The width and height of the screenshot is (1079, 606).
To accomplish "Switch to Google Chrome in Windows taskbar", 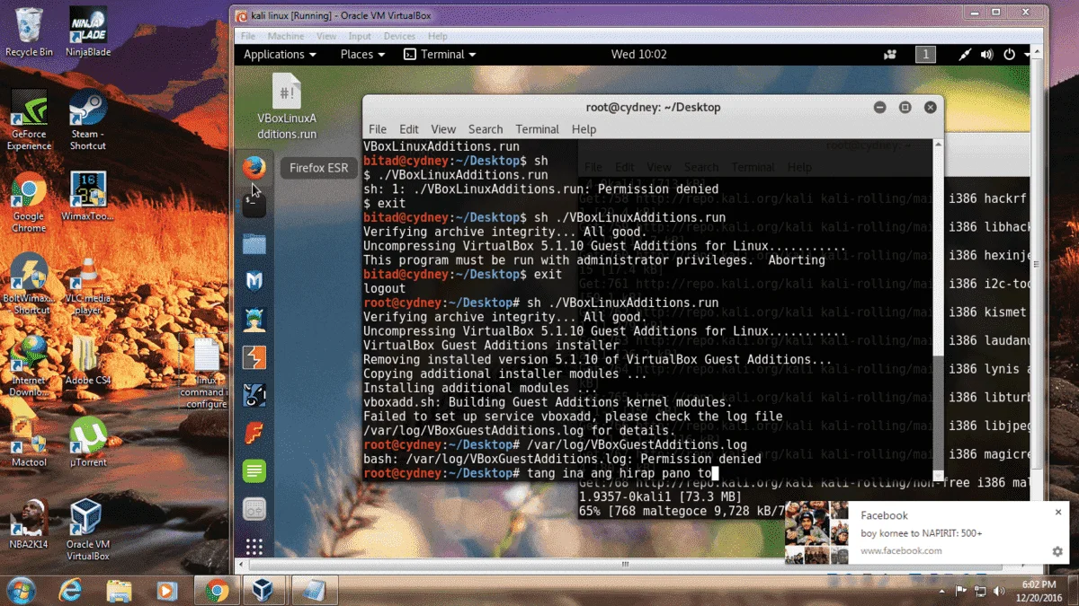I will pyautogui.click(x=216, y=590).
